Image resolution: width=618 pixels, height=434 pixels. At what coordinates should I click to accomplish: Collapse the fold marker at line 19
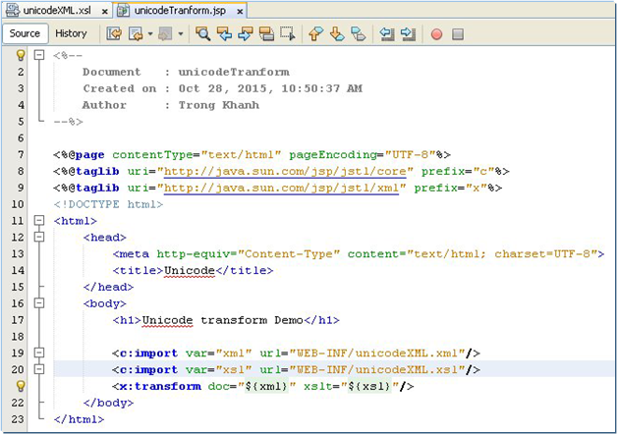click(39, 353)
